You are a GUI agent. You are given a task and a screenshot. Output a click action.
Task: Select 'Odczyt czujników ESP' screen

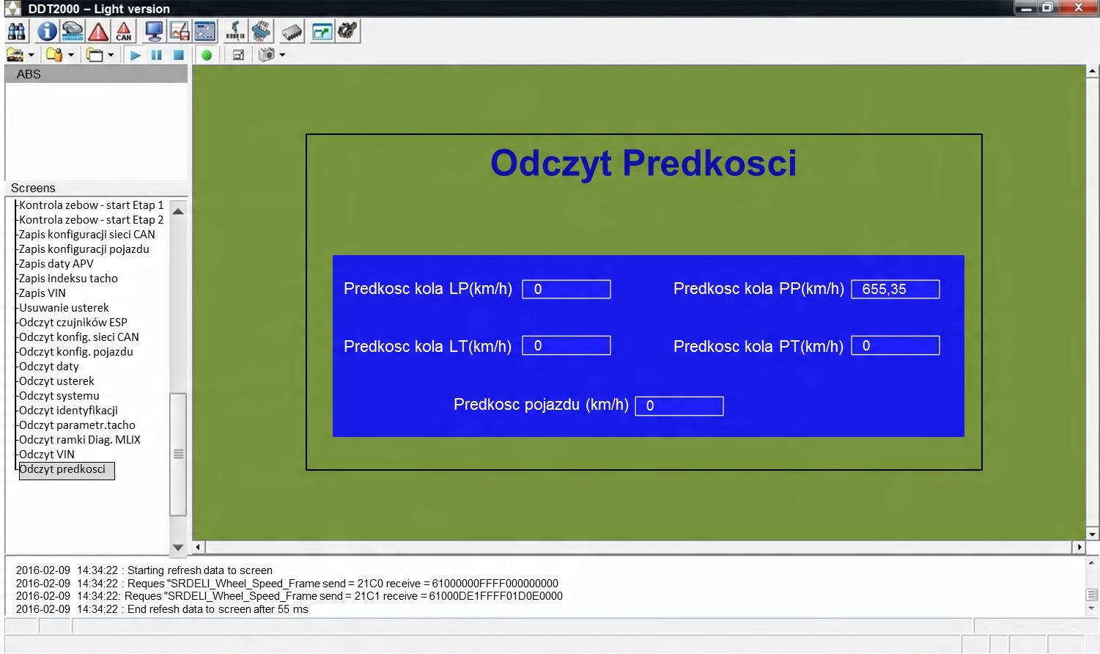tap(73, 323)
